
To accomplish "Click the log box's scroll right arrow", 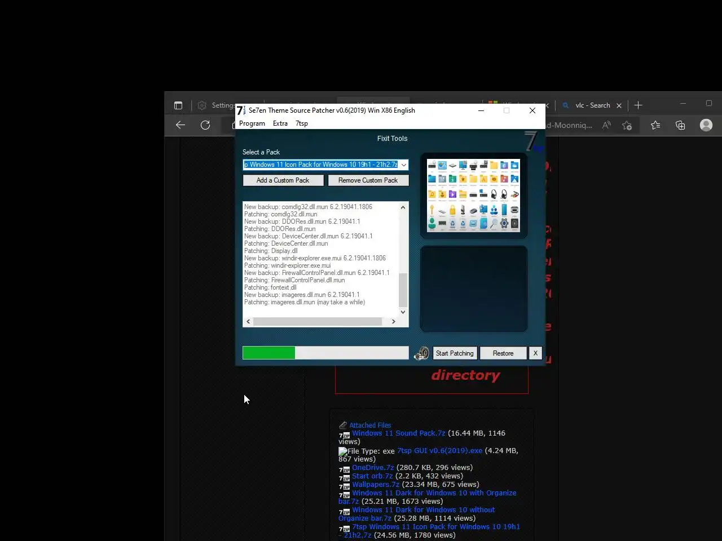I will [393, 321].
